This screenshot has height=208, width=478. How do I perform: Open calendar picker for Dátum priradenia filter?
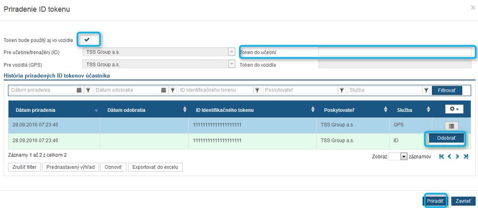pyautogui.click(x=79, y=90)
